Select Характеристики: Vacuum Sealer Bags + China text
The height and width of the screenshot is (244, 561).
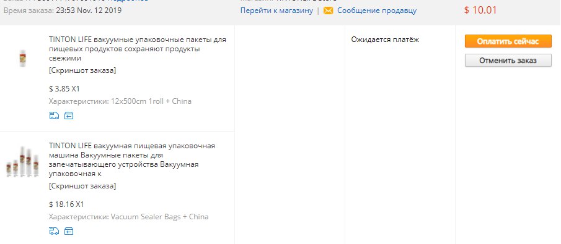tap(129, 217)
